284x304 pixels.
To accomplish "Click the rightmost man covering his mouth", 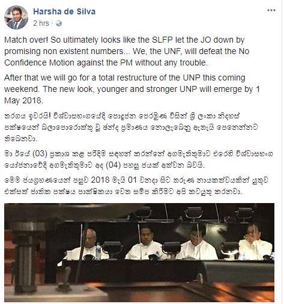I will pos(254,242).
